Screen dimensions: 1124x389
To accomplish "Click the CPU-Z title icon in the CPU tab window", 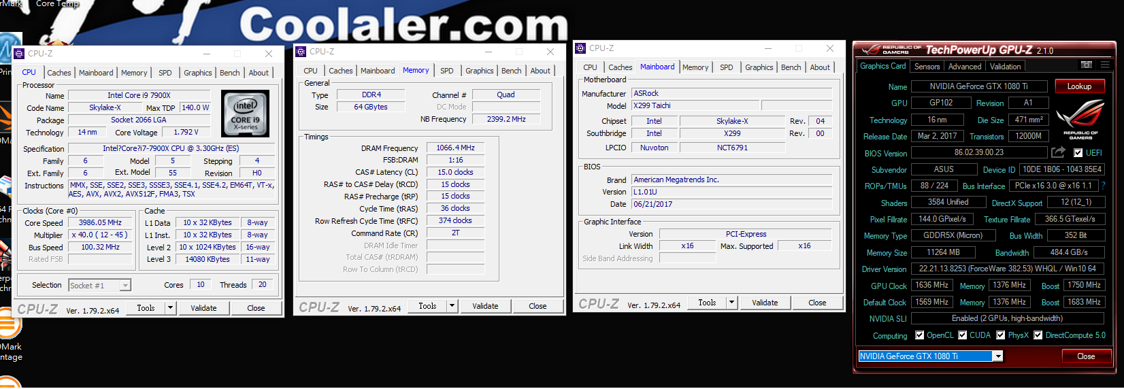I will [20, 54].
